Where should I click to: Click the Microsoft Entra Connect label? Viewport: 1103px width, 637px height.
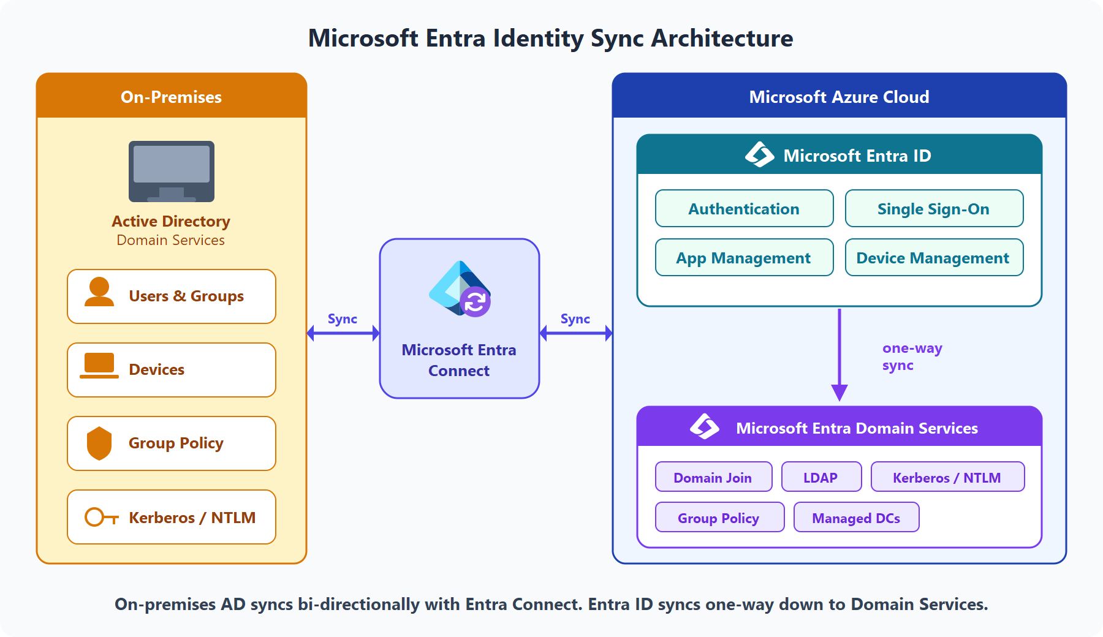tap(459, 360)
